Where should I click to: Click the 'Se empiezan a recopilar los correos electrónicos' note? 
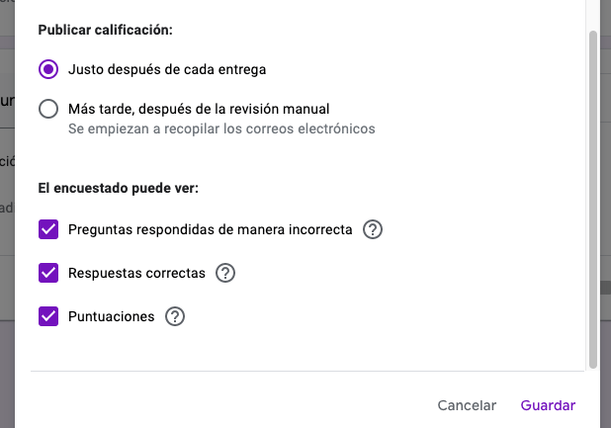[221, 128]
